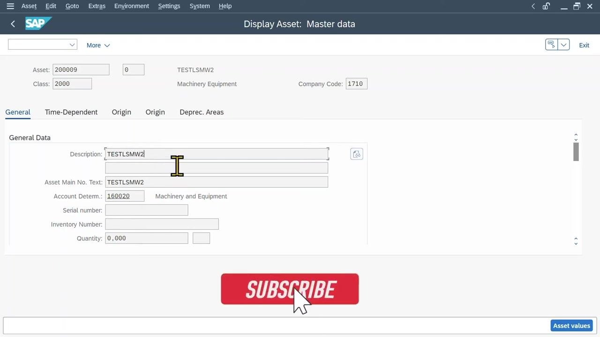Open the long text editor icon beside Description

(357, 154)
